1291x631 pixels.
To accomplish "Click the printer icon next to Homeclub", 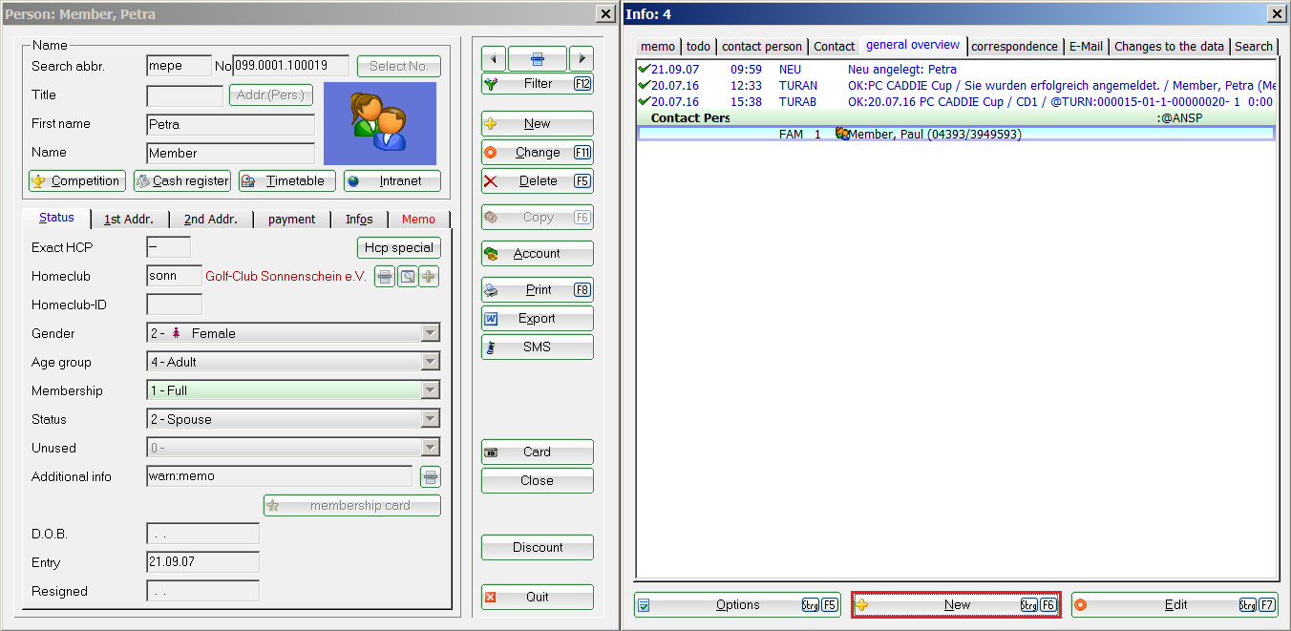I will tap(384, 277).
